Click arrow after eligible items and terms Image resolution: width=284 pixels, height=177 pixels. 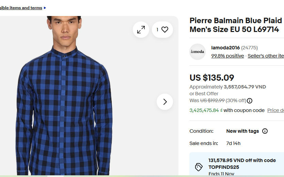click(45, 8)
